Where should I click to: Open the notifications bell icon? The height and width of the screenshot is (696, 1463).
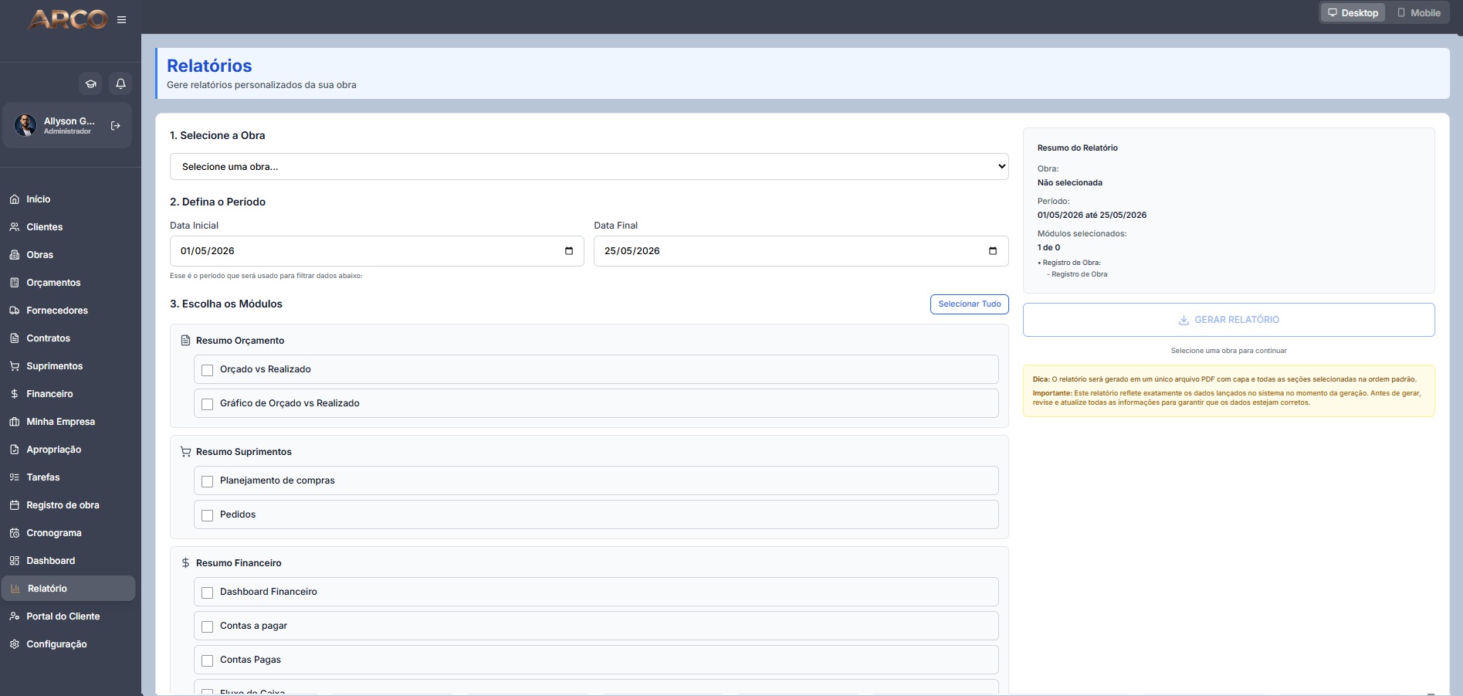click(120, 83)
